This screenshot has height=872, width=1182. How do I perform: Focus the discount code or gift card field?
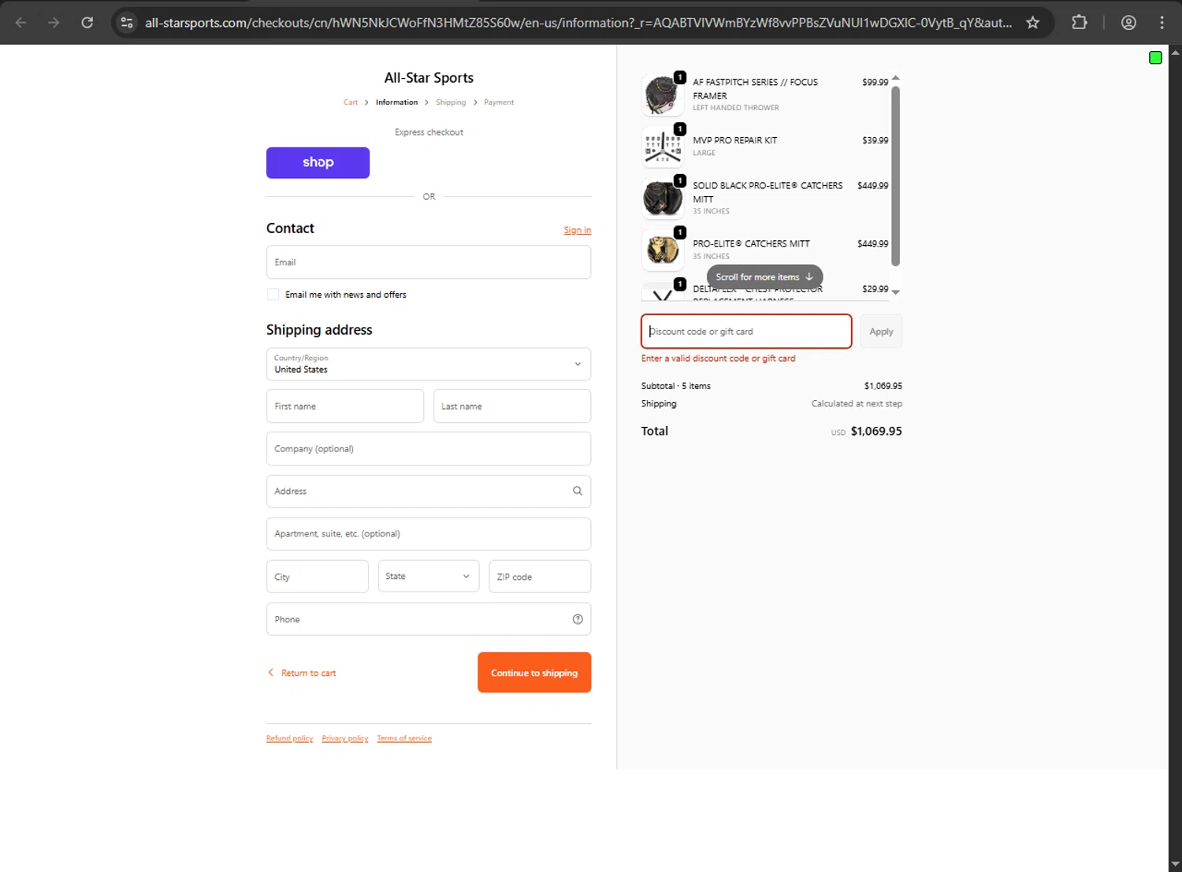(746, 332)
